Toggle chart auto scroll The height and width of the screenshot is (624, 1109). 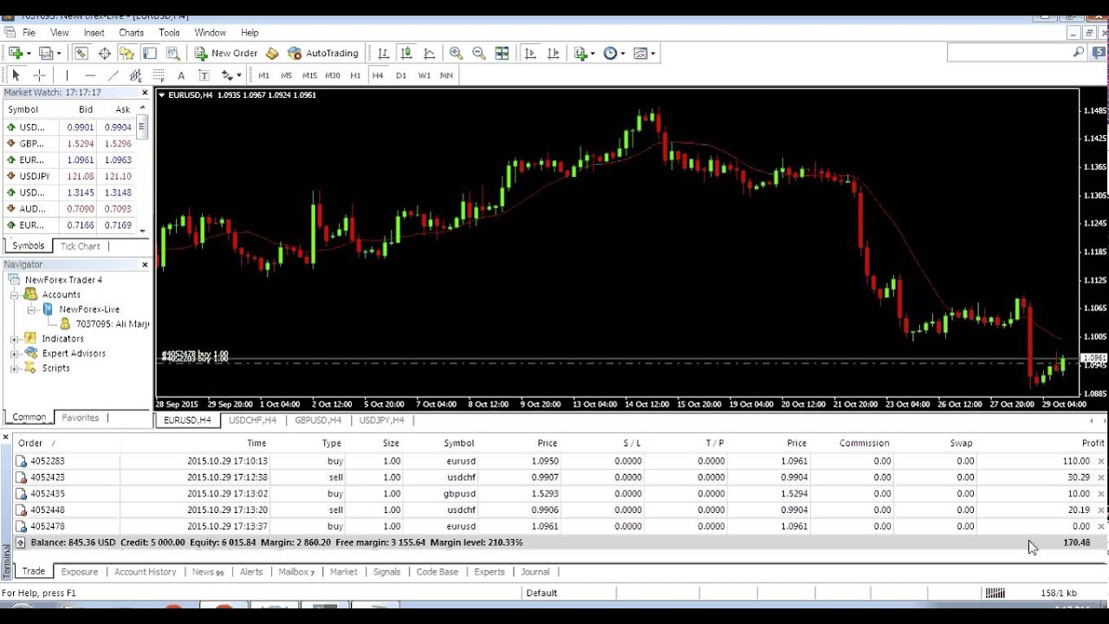[530, 53]
